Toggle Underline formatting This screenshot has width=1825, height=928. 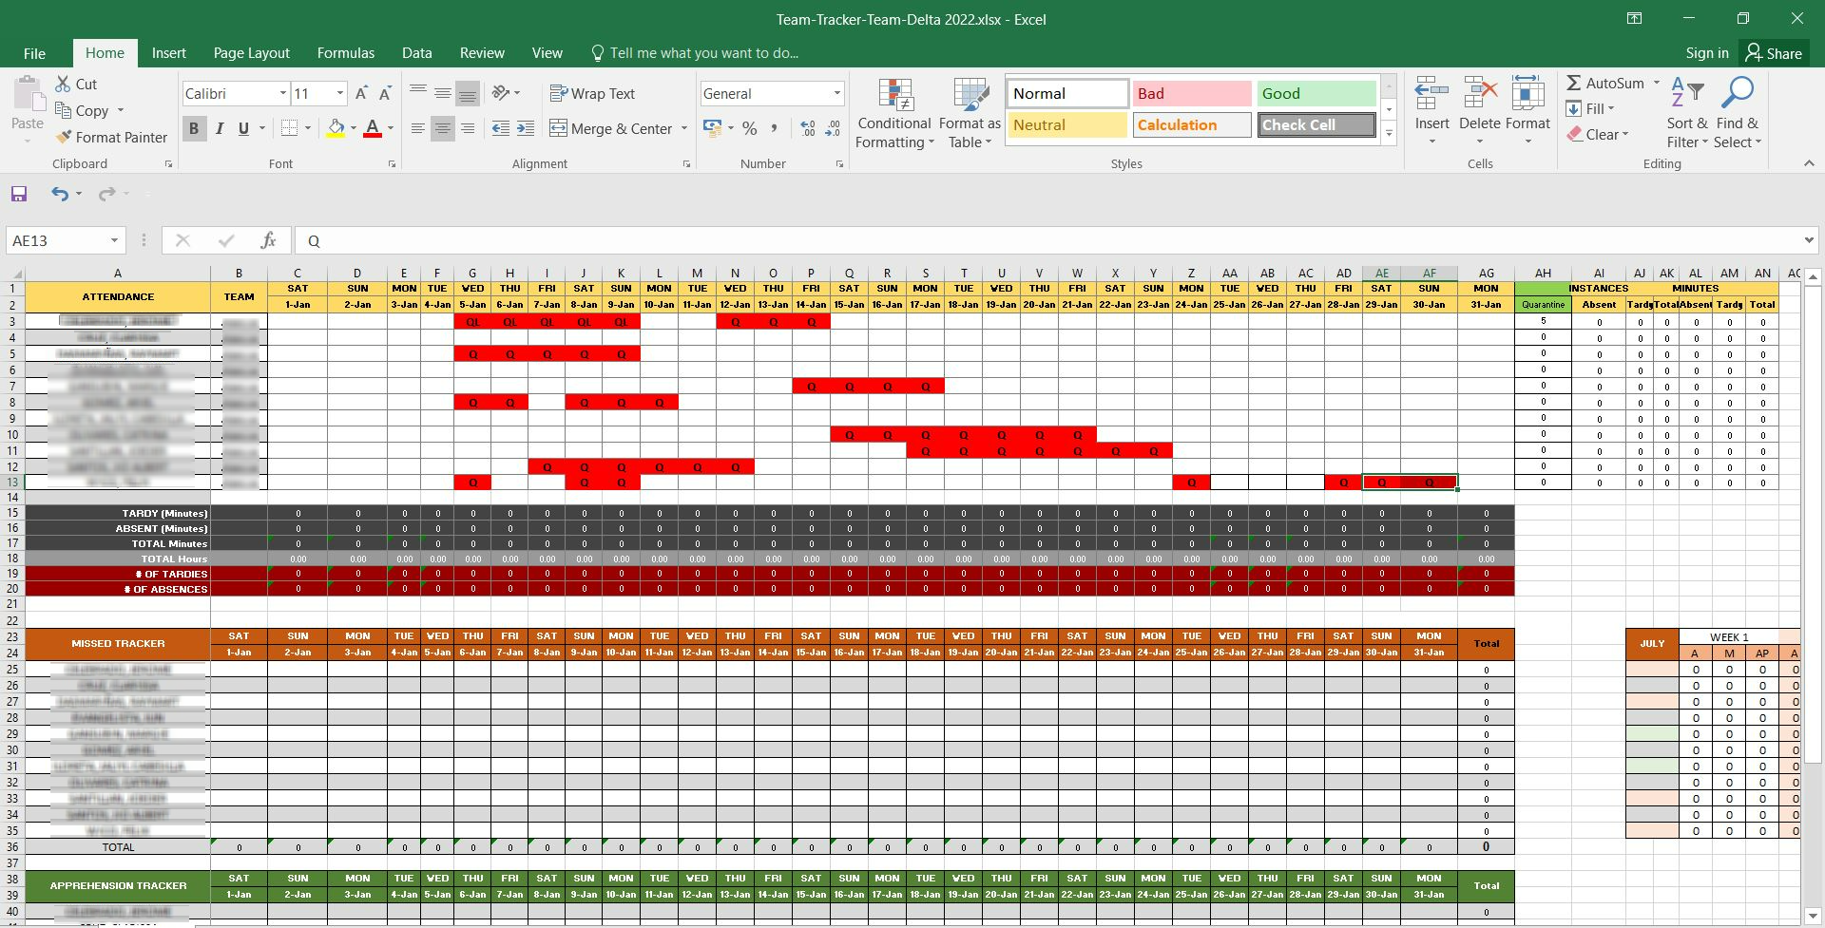243,128
